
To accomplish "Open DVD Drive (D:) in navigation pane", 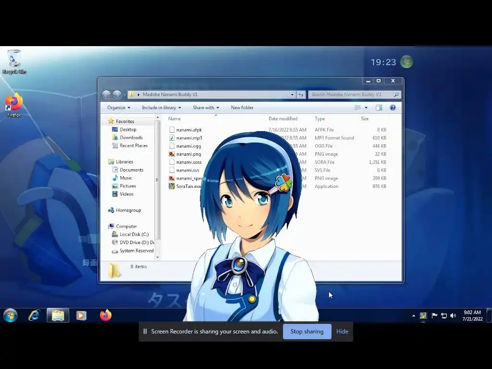I will coord(137,243).
